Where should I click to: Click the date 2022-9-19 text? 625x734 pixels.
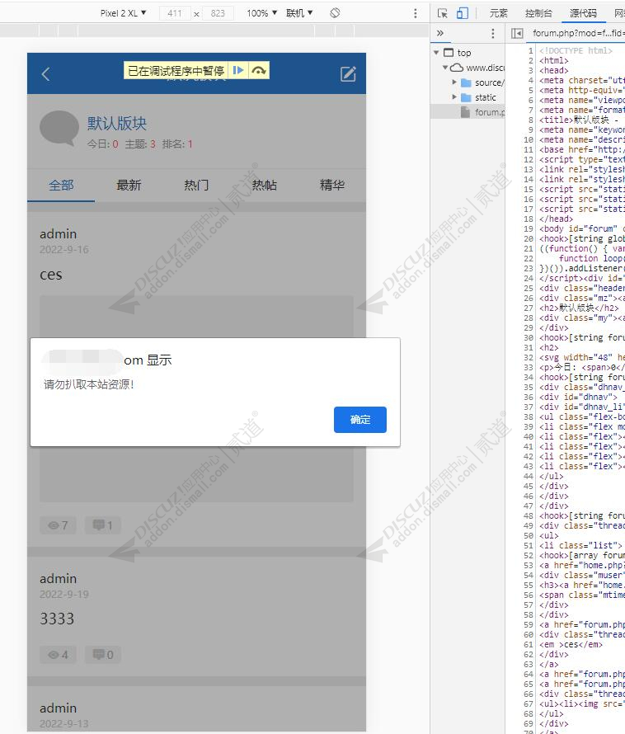pyautogui.click(x=64, y=594)
